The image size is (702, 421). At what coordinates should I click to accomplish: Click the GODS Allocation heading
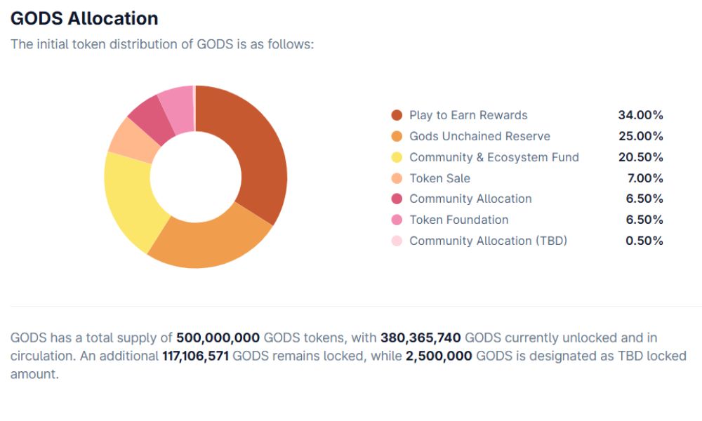84,18
